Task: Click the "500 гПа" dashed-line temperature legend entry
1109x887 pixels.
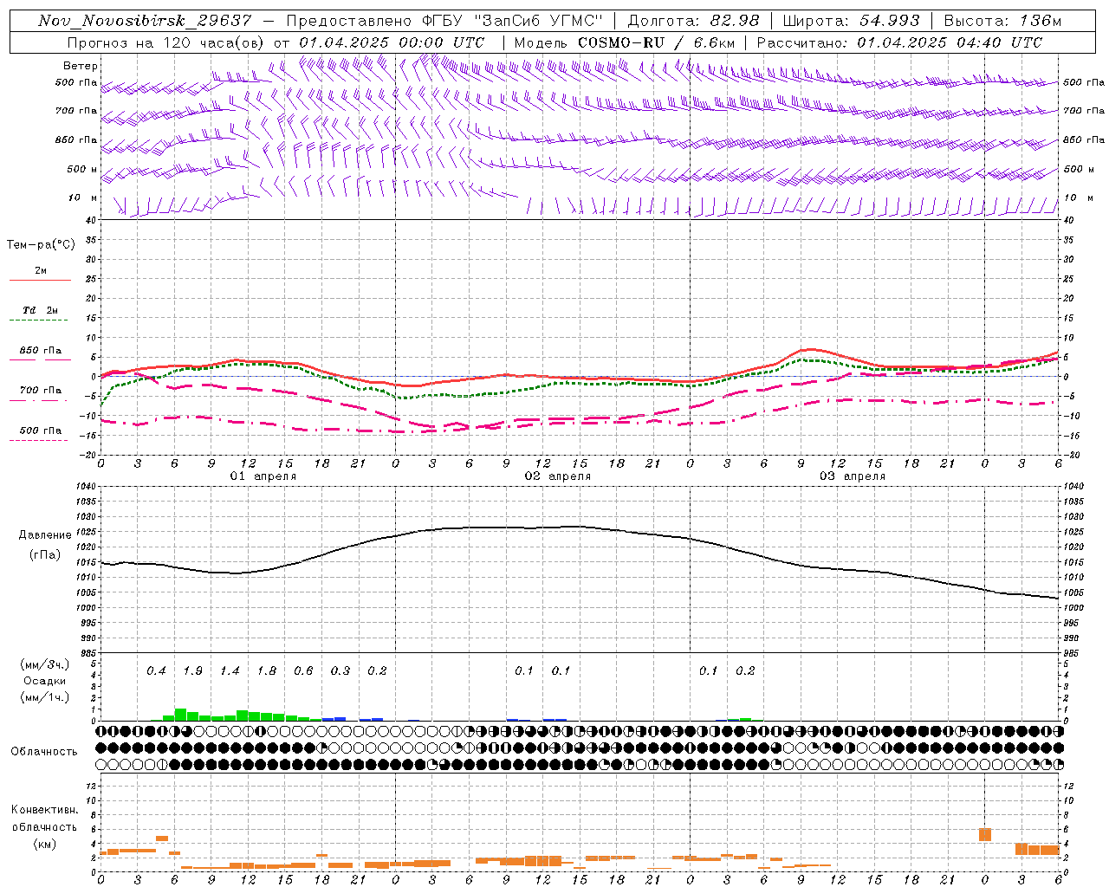Action: click(x=41, y=431)
